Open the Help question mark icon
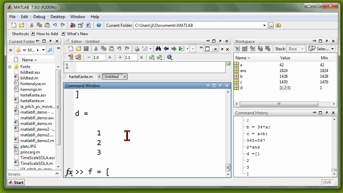The height and width of the screenshot is (193, 343). [x=99, y=25]
